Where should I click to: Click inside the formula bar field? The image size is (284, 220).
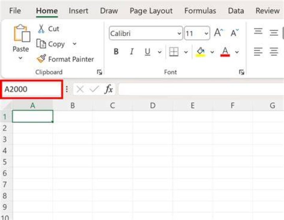tap(201, 89)
